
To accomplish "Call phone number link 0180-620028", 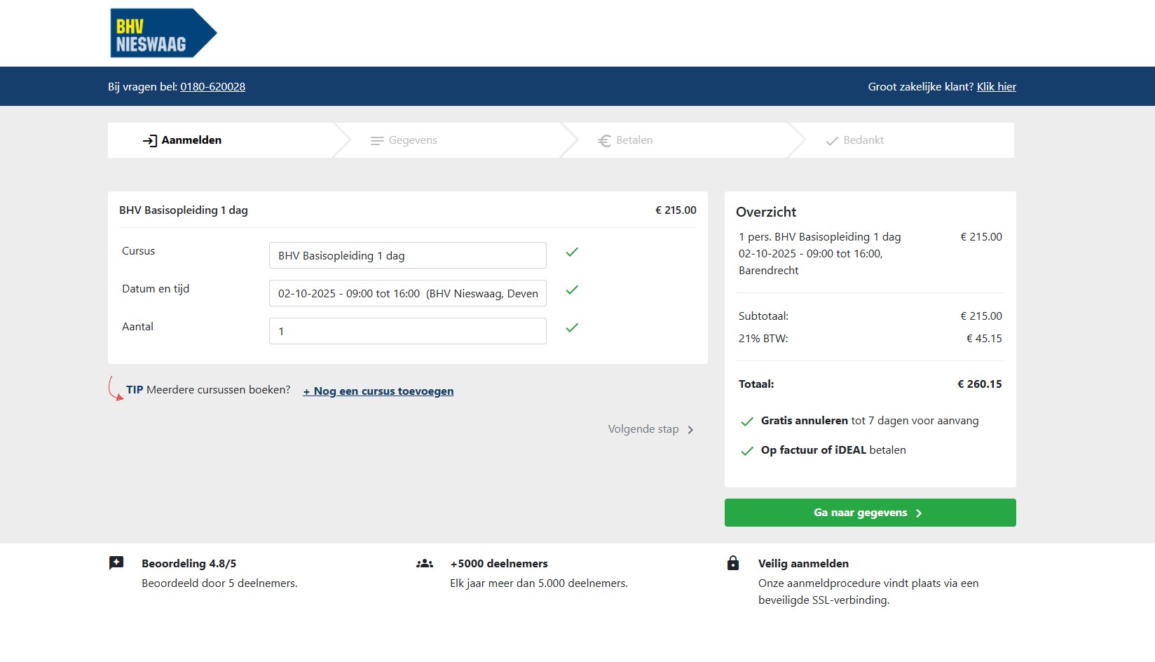I will [212, 87].
